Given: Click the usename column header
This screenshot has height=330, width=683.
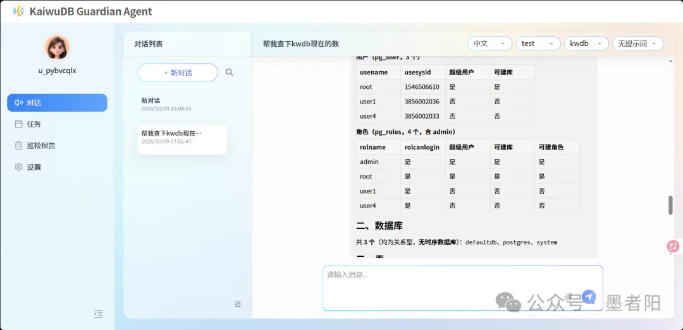Looking at the screenshot, I should pos(379,72).
